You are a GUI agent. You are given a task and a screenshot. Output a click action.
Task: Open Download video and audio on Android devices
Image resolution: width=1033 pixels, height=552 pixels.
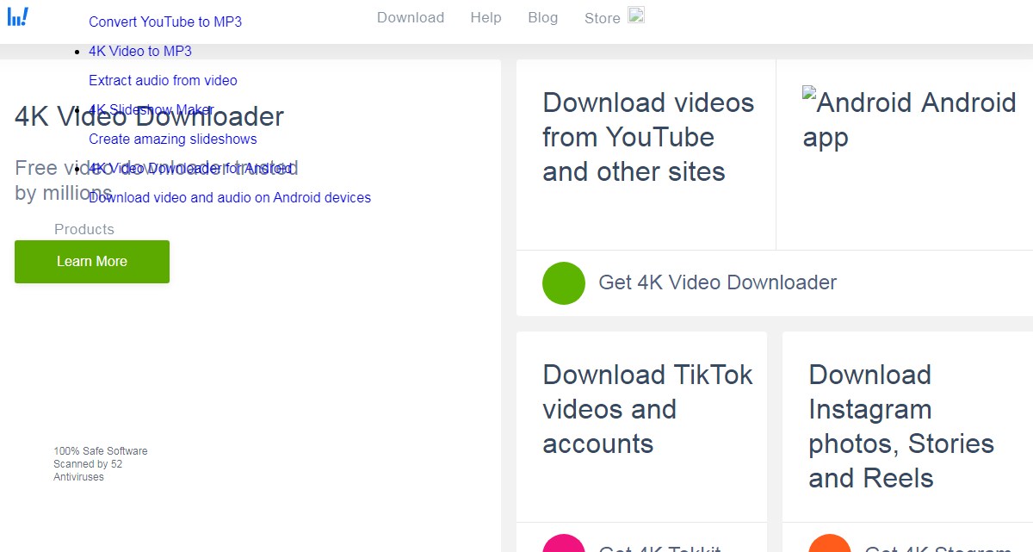(x=230, y=197)
